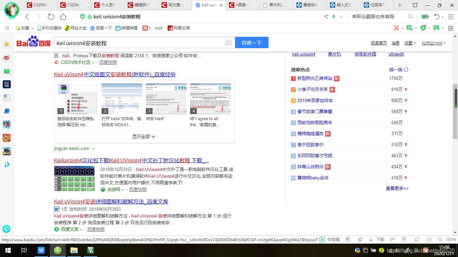This screenshot has width=458, height=257.
Task: Expand 显示全部 to show all steps
Action: coord(144,137)
